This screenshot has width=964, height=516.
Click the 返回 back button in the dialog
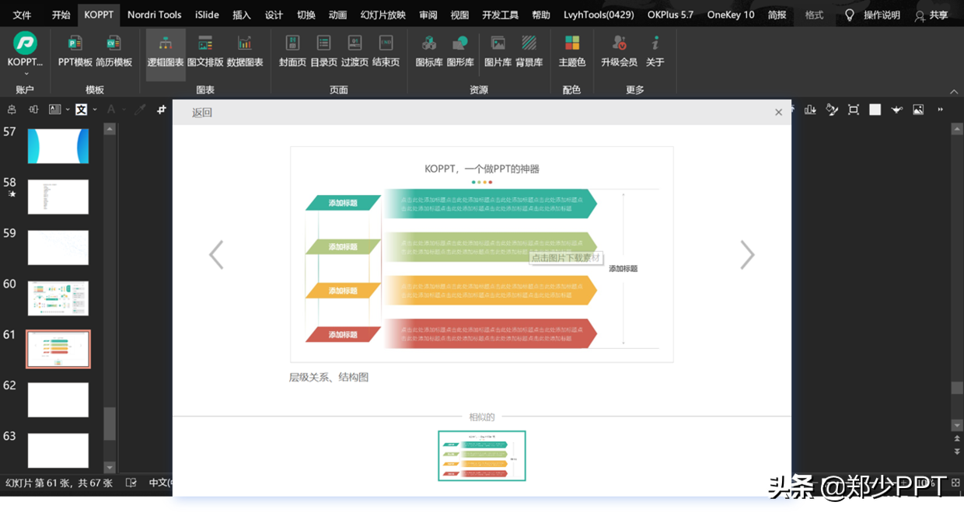coord(201,112)
